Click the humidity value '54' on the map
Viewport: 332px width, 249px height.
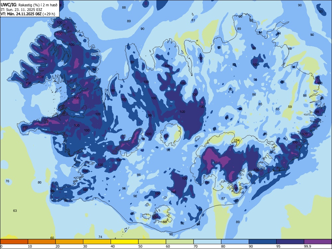pos(238,140)
